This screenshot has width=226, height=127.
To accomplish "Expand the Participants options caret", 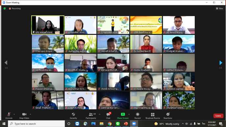I will [100, 114].
